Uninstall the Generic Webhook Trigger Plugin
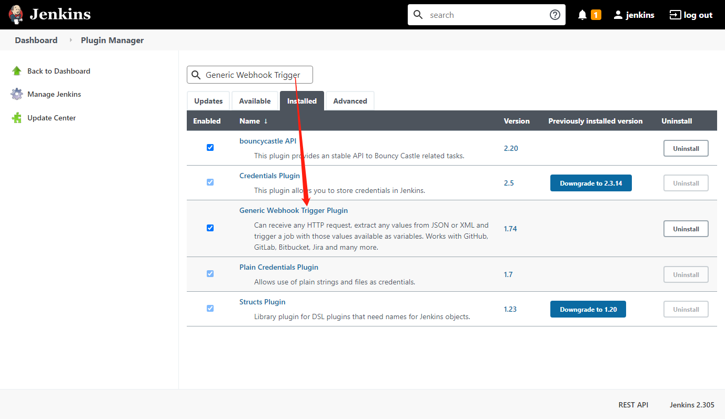Screen dimensions: 725x419 pos(686,229)
